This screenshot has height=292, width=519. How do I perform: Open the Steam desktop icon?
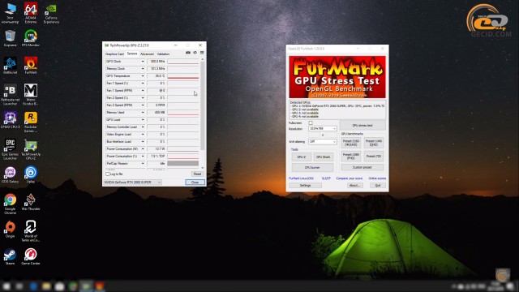pyautogui.click(x=10, y=256)
